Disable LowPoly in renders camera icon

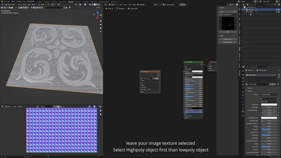pyautogui.click(x=279, y=12)
